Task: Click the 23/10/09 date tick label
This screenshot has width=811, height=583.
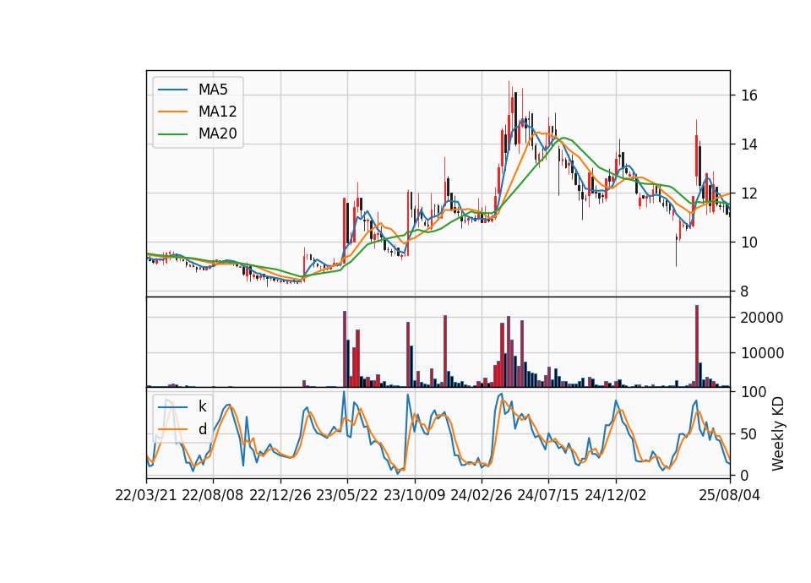Action: coord(414,495)
